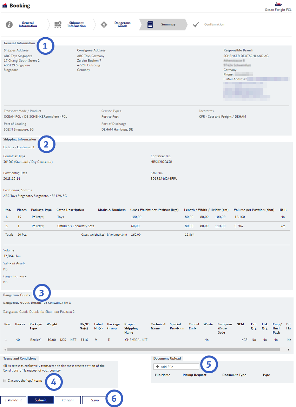
Task: Click the Shipment Information pallet icon
Action: (58, 24)
